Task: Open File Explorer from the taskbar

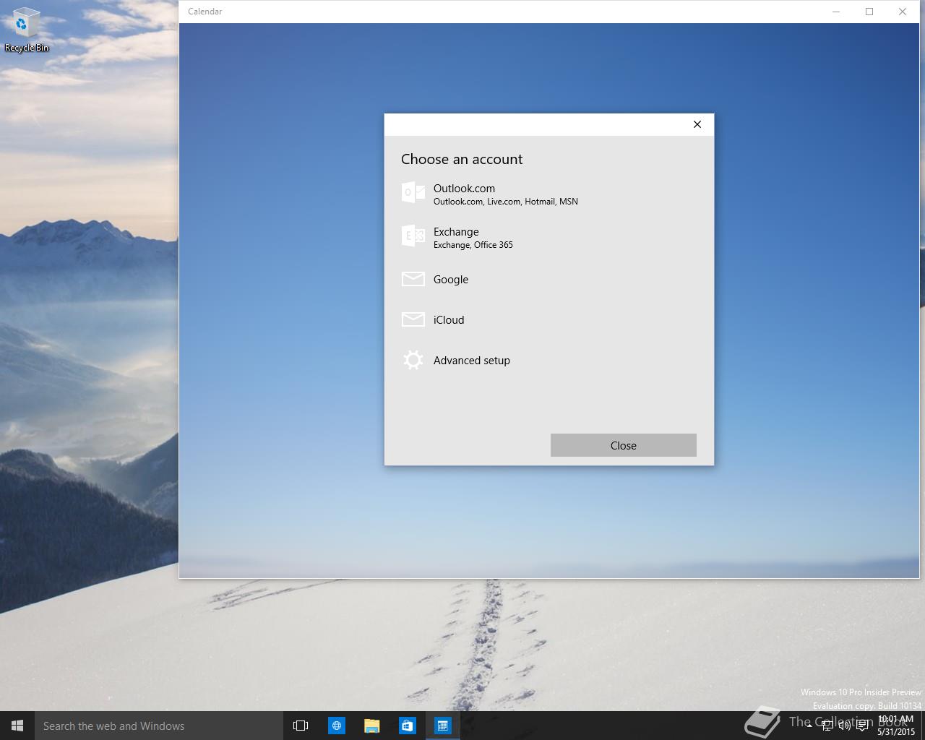Action: pos(371,726)
